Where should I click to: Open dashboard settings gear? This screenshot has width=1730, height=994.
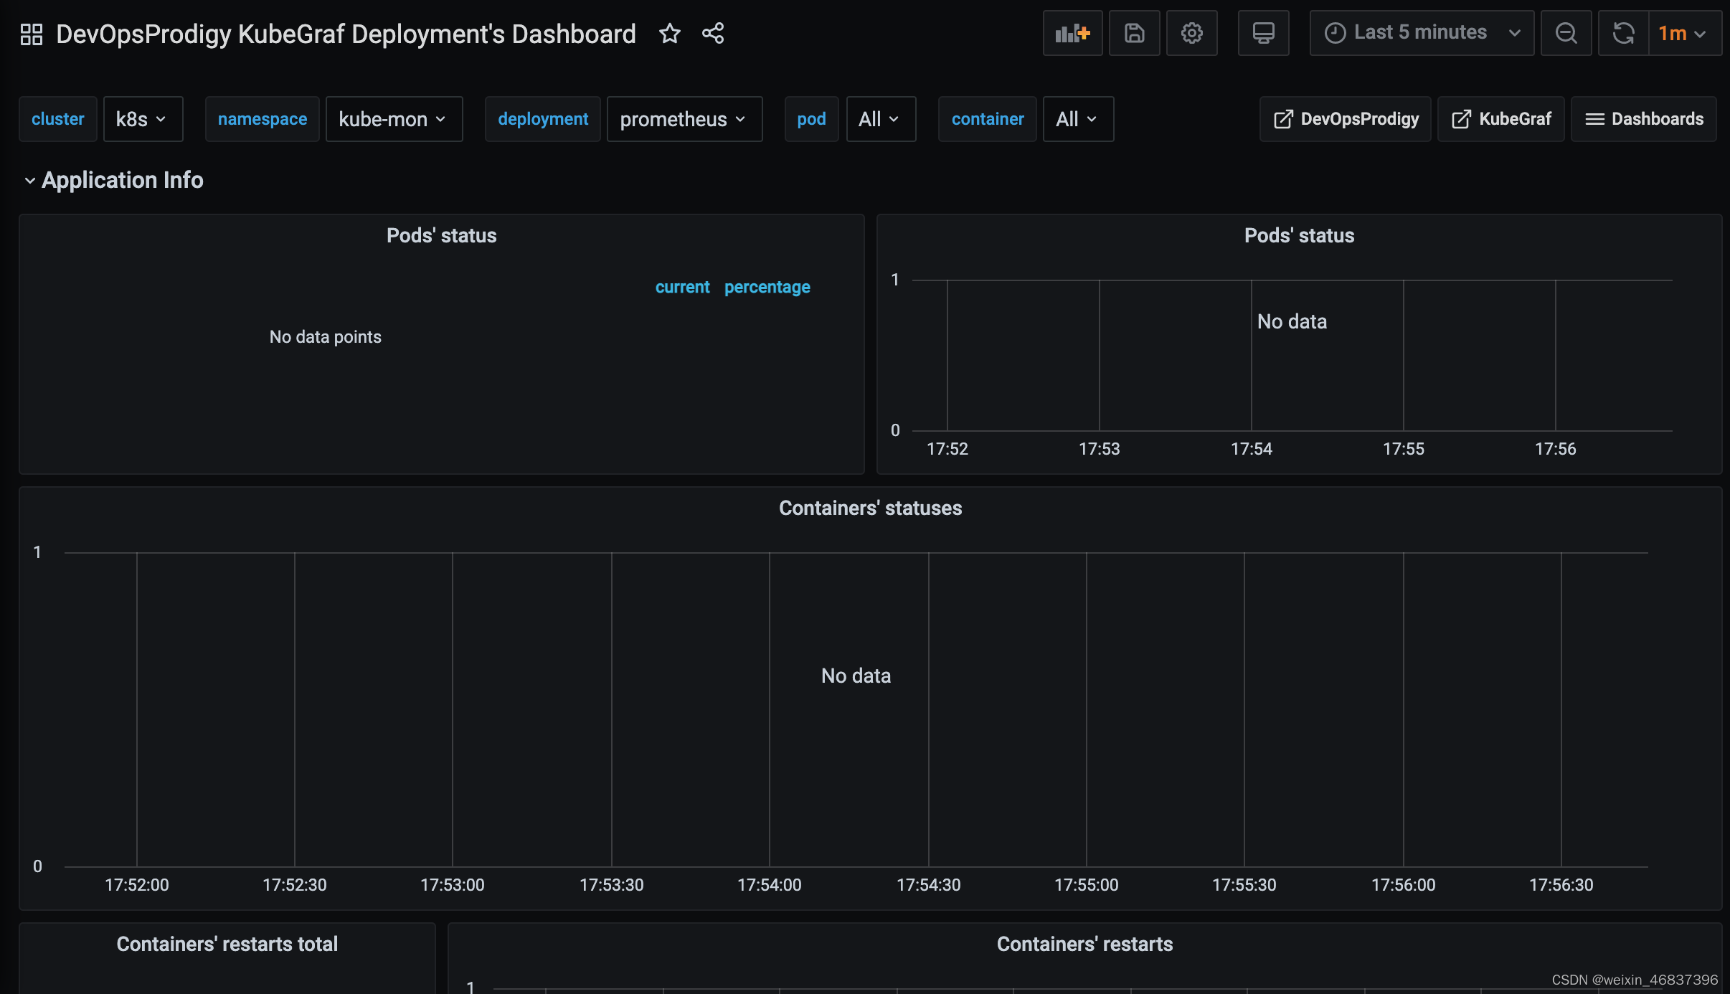coord(1191,33)
